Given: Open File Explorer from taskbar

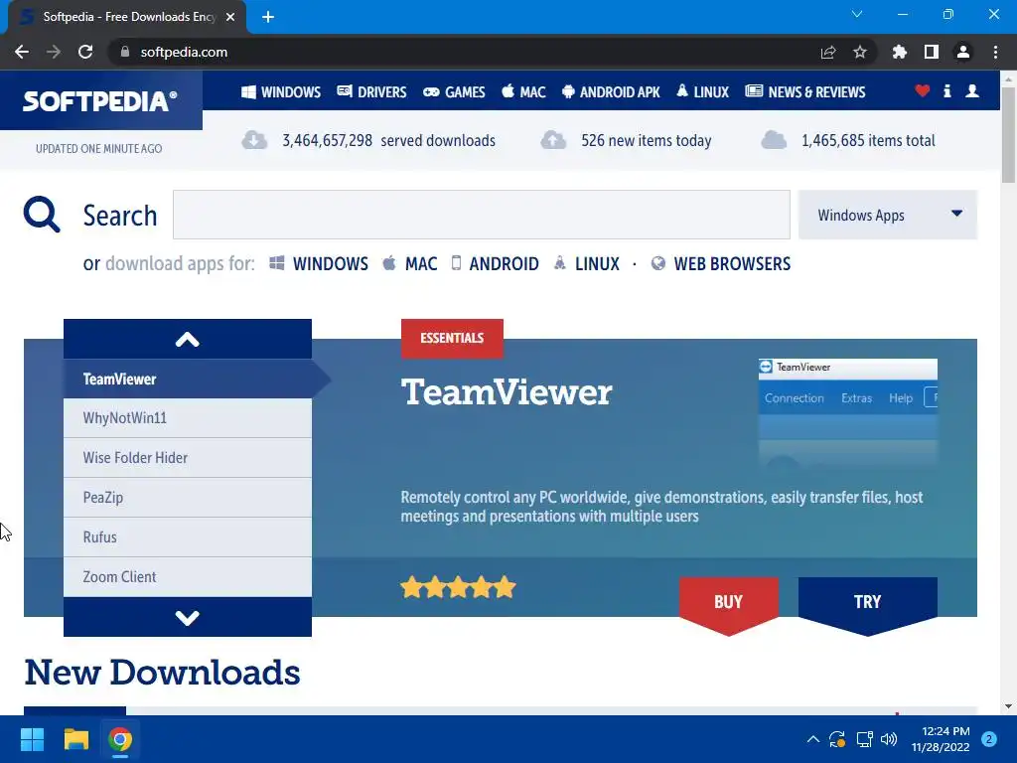Looking at the screenshot, I should pos(75,739).
